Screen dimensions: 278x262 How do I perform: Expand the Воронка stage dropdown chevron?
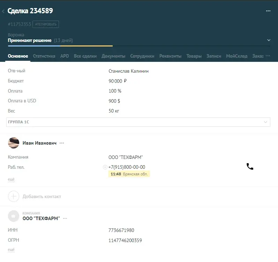(x=269, y=40)
